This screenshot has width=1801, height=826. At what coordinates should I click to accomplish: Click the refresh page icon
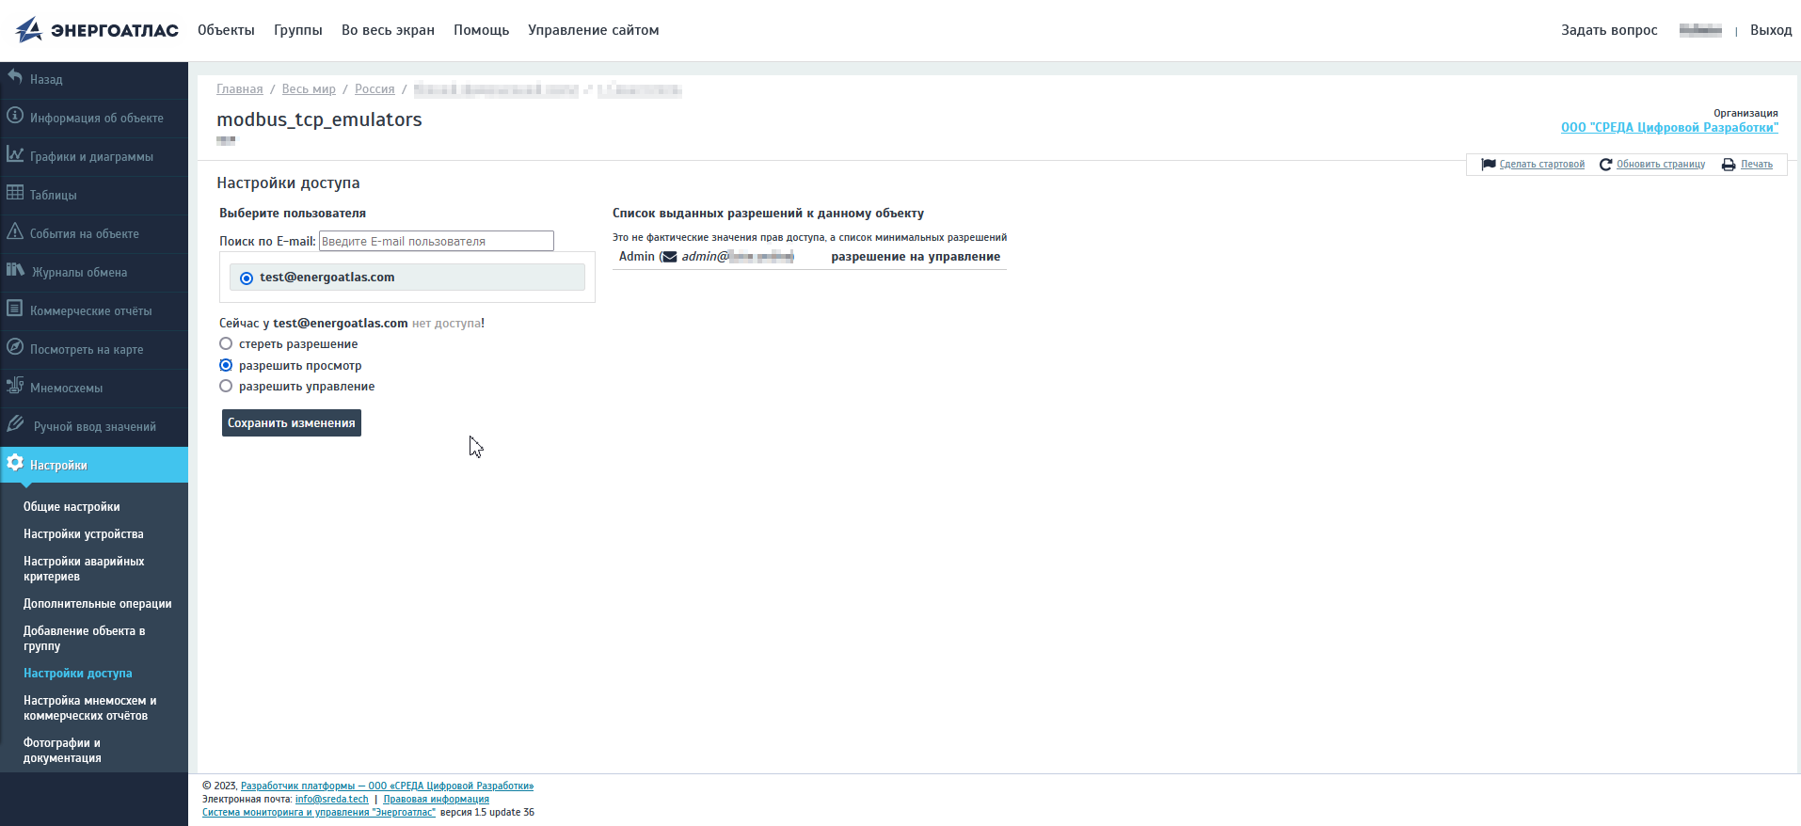pyautogui.click(x=1605, y=165)
